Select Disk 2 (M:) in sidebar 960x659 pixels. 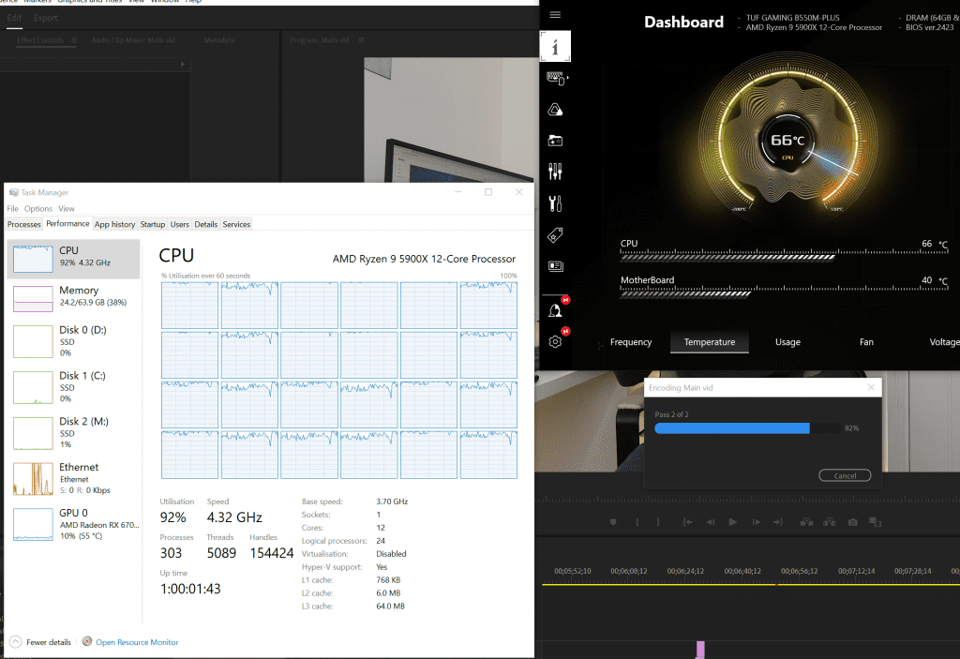(x=74, y=433)
